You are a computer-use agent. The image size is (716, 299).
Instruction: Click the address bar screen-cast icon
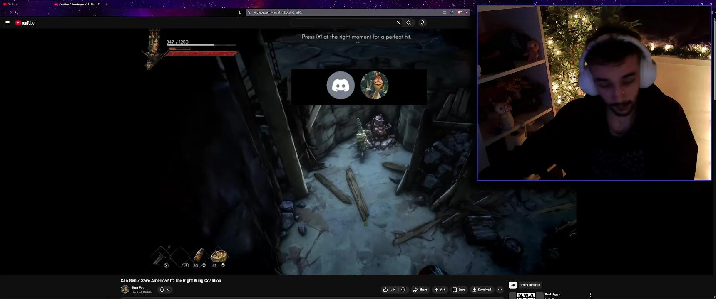[445, 12]
